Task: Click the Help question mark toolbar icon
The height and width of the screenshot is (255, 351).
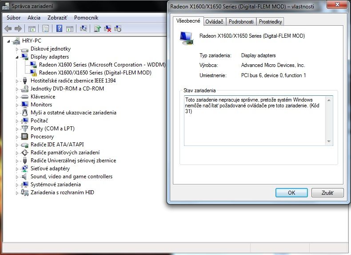Action: 60,29
